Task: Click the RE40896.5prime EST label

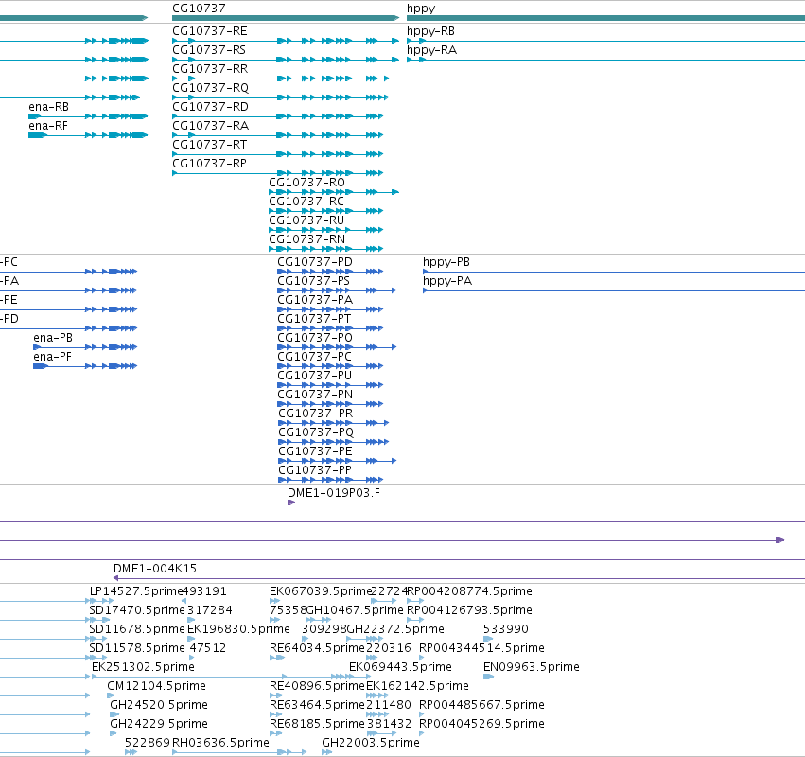Action: click(317, 686)
